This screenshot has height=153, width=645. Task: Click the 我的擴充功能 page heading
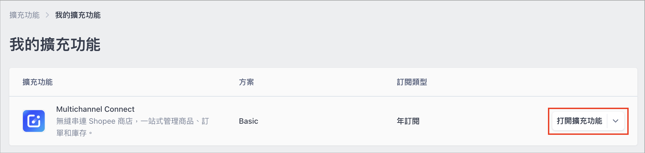55,44
